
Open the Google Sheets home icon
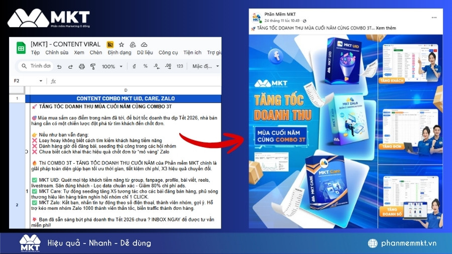point(21,48)
